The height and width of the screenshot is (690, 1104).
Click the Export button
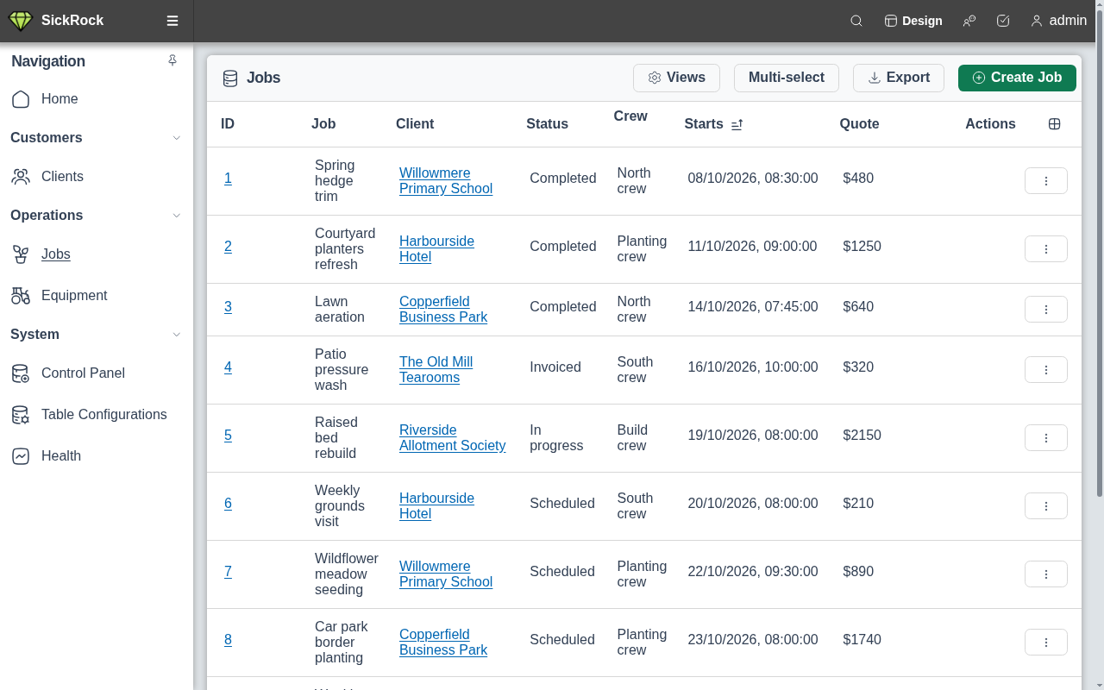tap(899, 78)
